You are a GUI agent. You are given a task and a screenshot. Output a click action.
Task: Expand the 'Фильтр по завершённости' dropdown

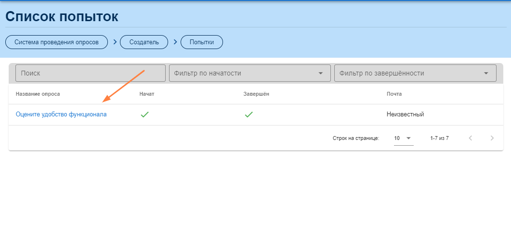tap(415, 73)
